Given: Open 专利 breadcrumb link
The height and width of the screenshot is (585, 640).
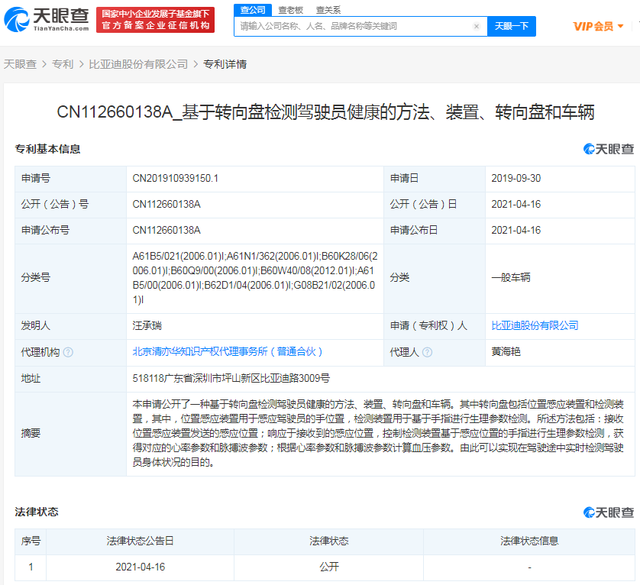Looking at the screenshot, I should (x=63, y=64).
